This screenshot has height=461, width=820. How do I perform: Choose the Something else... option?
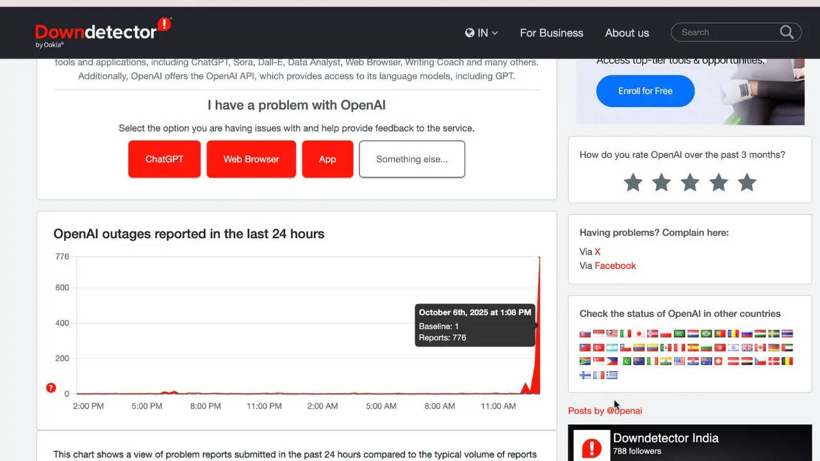tap(412, 159)
